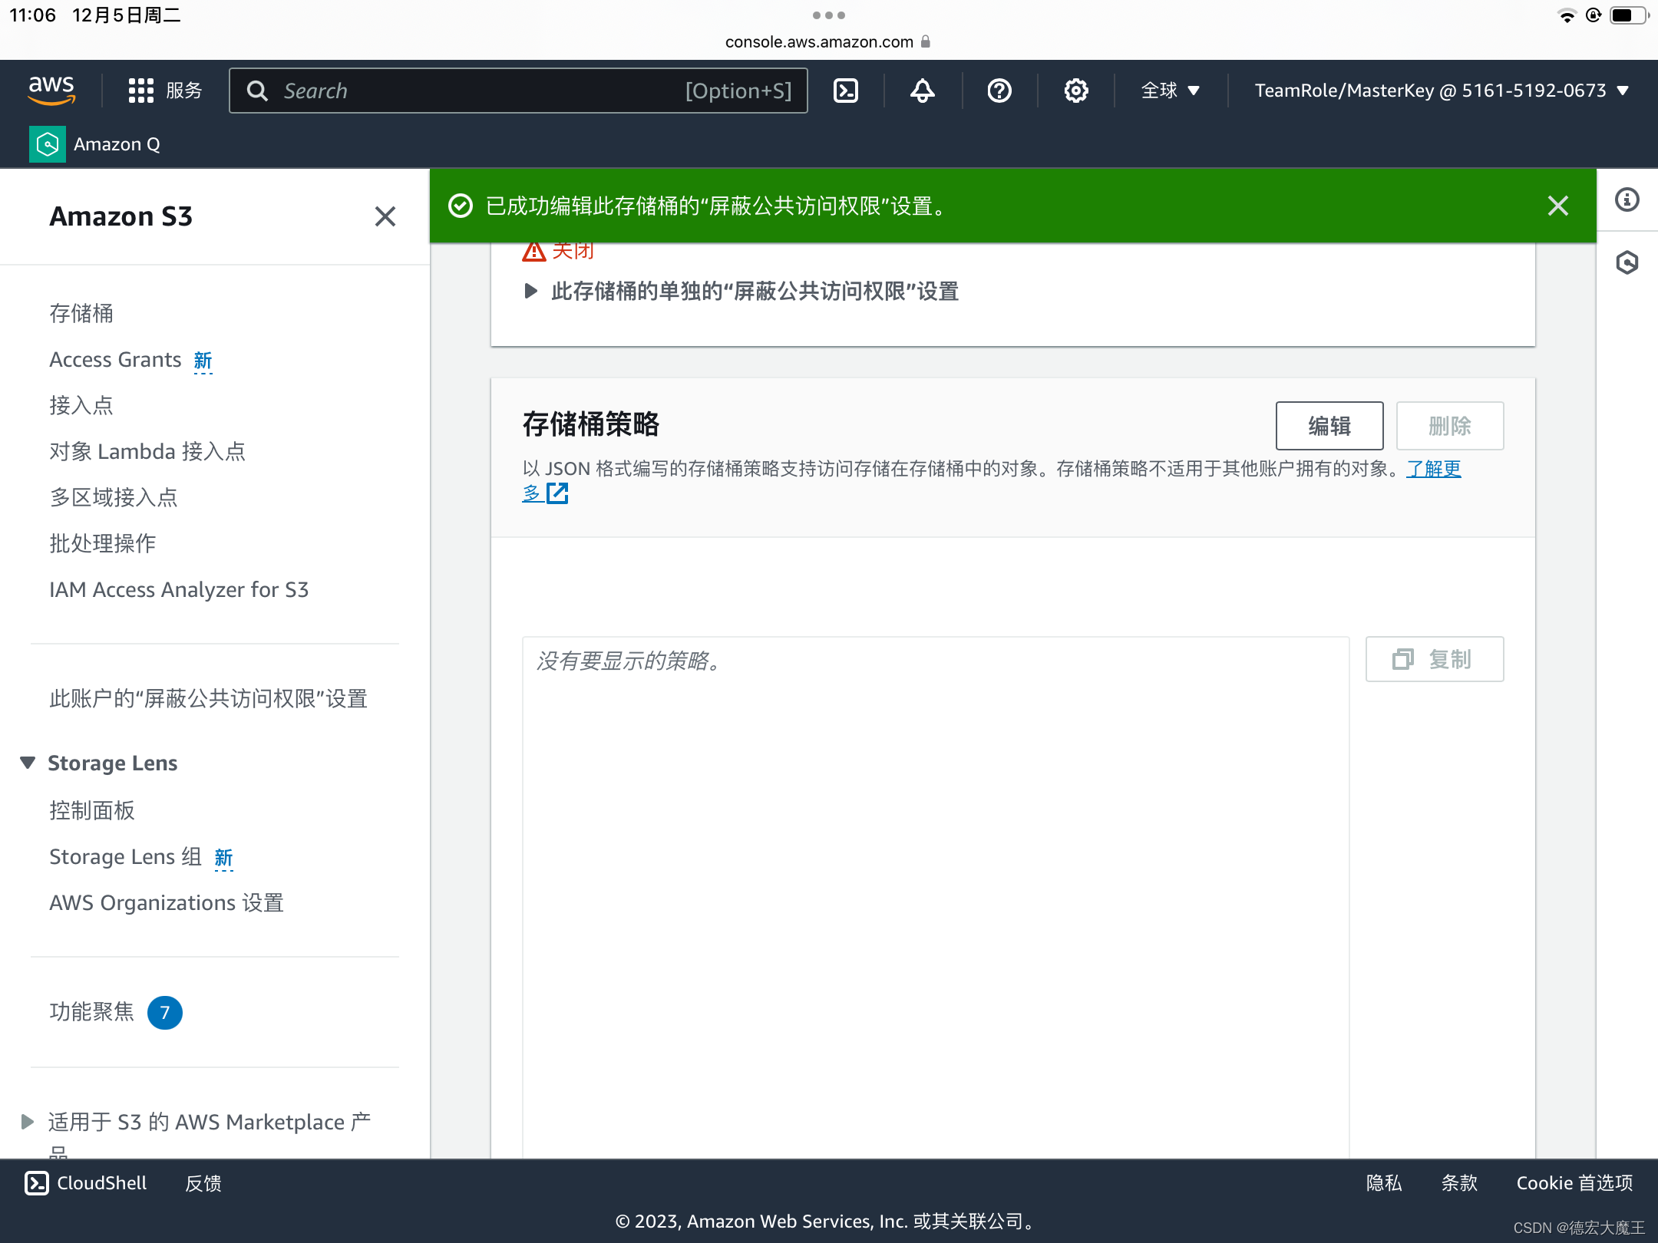Open 多区域接入点 in sidebar
The width and height of the screenshot is (1658, 1243).
pyautogui.click(x=114, y=497)
